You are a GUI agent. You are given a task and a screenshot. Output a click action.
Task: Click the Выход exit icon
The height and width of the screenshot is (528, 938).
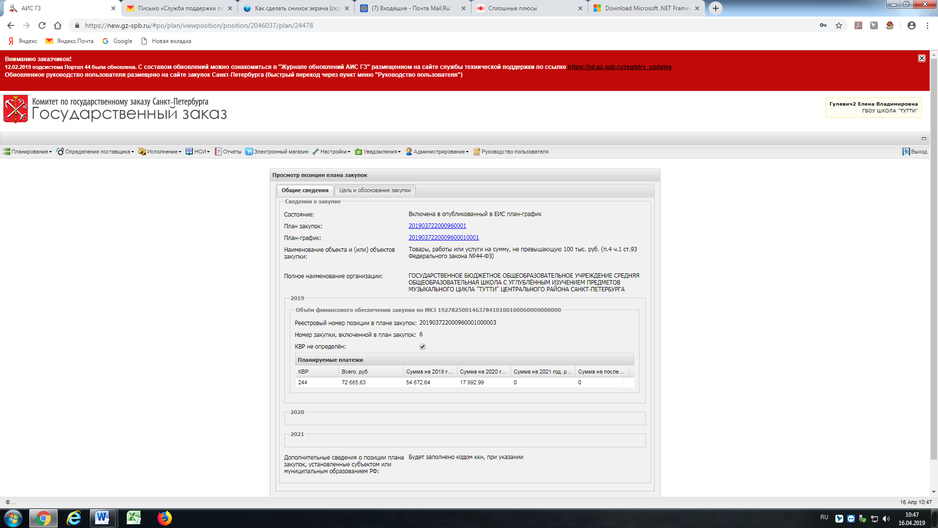(x=906, y=152)
